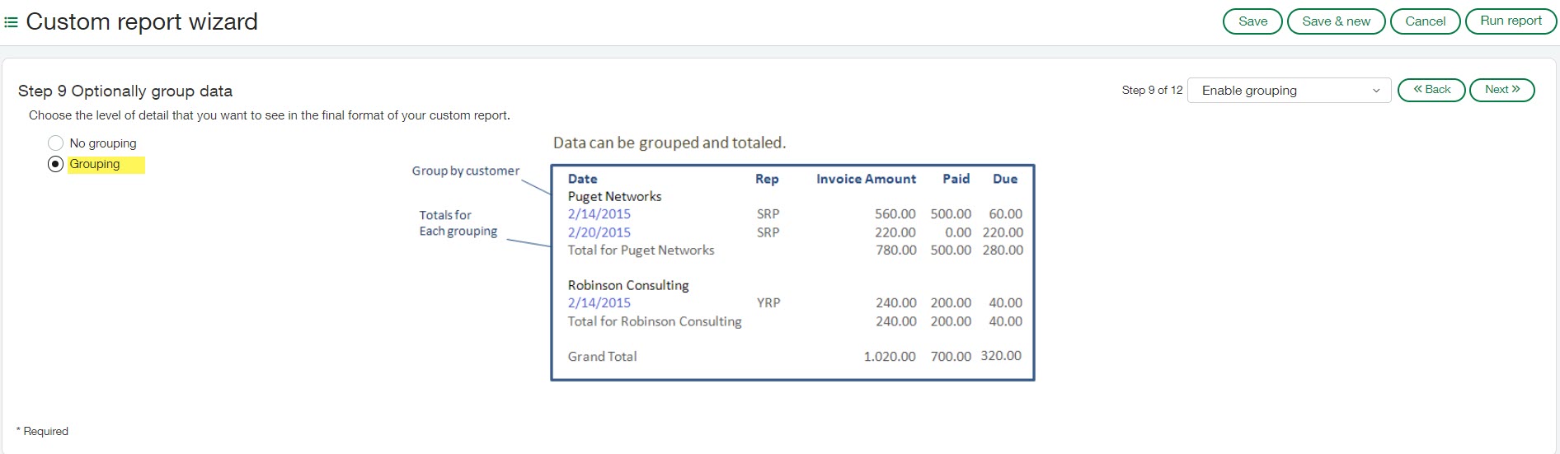Screen dimensions: 1560x454
Task: Run the report now
Action: tap(1510, 21)
